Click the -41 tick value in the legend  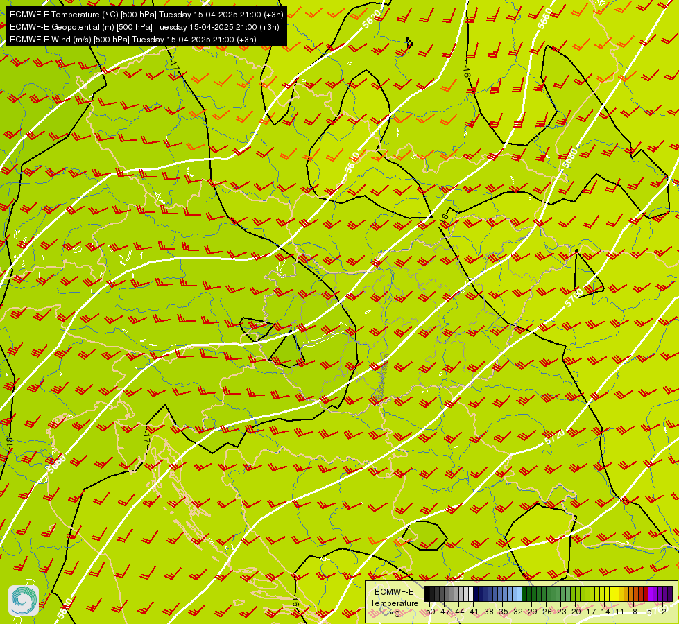473,612
